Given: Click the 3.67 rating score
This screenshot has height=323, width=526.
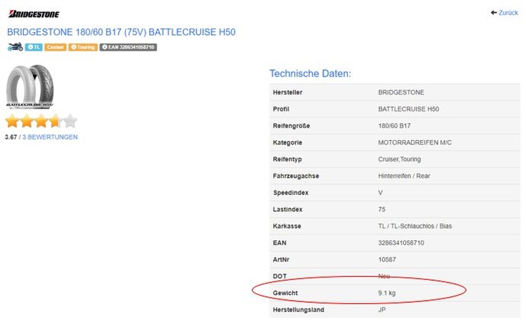Looking at the screenshot, I should [x=11, y=137].
